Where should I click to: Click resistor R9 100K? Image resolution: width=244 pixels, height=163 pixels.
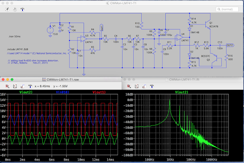pos(154,33)
